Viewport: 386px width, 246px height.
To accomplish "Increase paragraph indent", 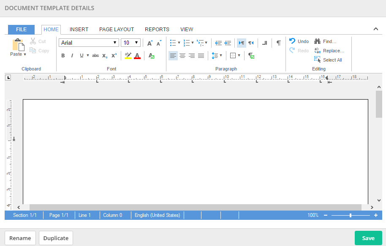I will (x=228, y=43).
